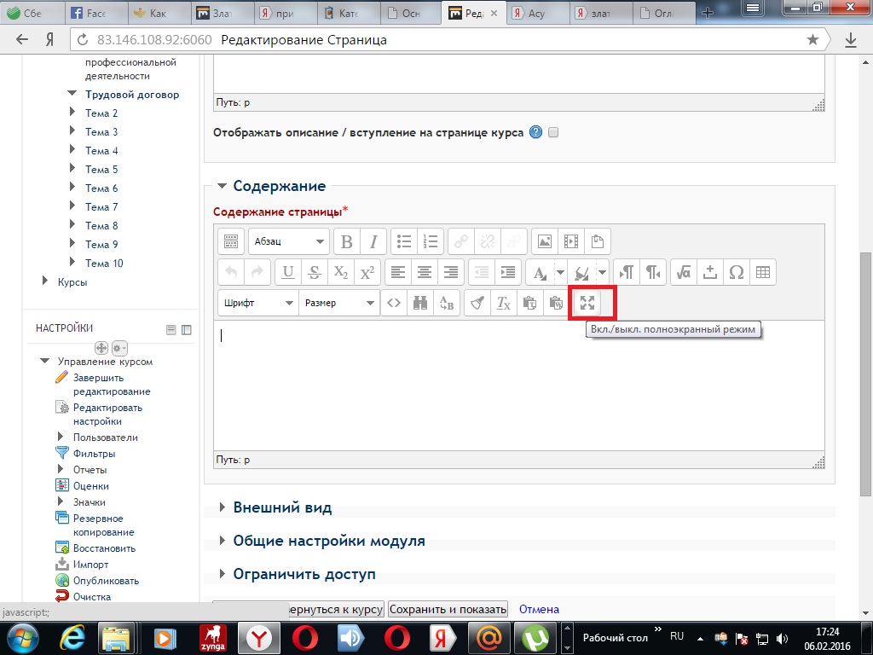Open Завершить редактирование link

(112, 385)
